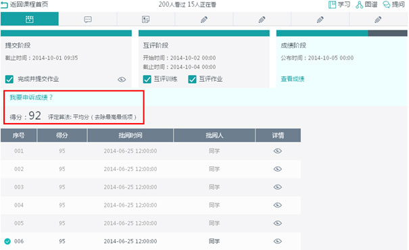Open the 提问 ask question icon

click(386, 5)
